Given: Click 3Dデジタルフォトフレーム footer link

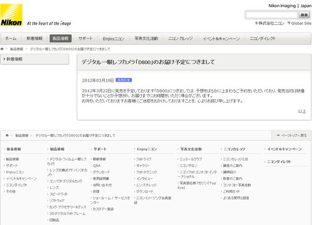Looking at the screenshot, I should (67, 214).
